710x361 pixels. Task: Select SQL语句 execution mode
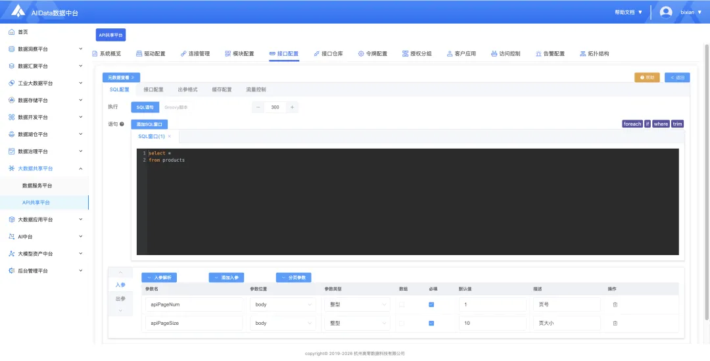coord(145,107)
